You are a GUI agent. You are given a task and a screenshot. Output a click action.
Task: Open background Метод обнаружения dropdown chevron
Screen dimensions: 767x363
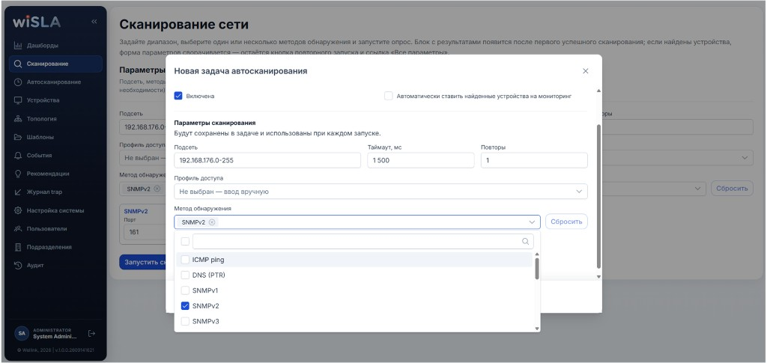point(697,189)
